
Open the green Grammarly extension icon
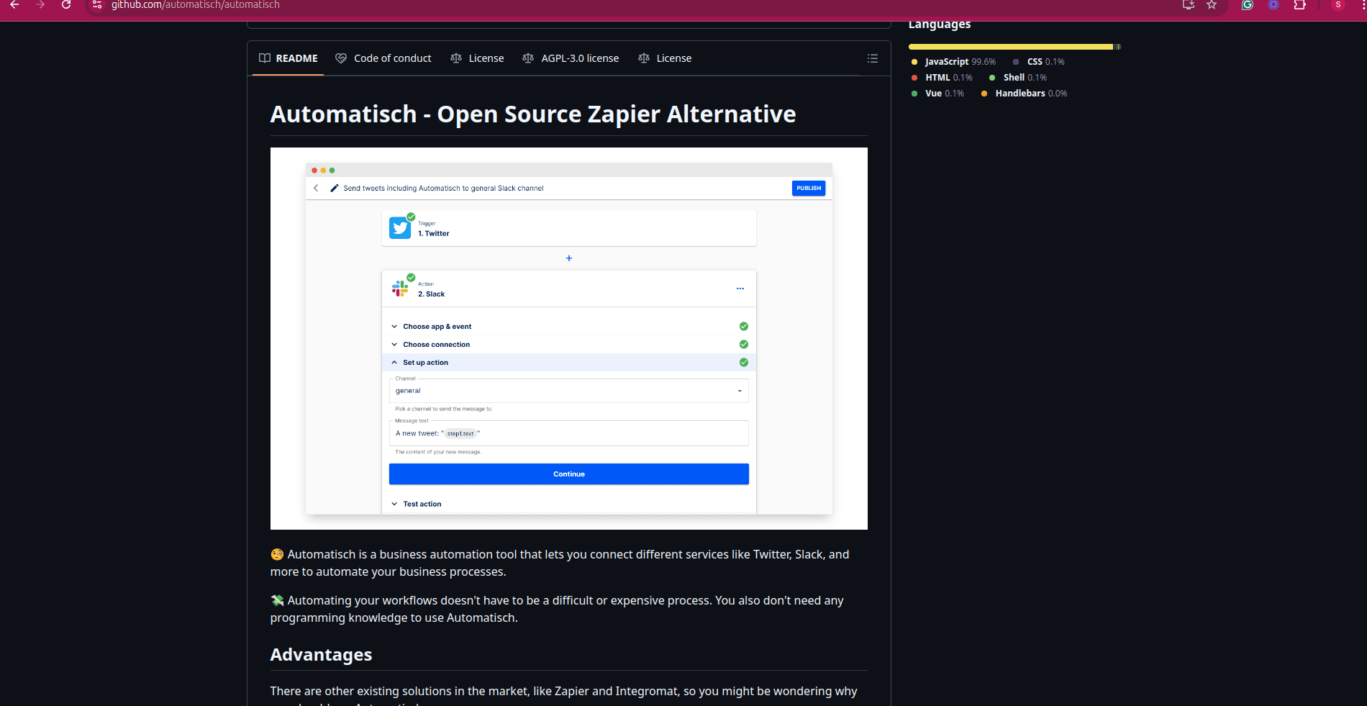[x=1248, y=4]
